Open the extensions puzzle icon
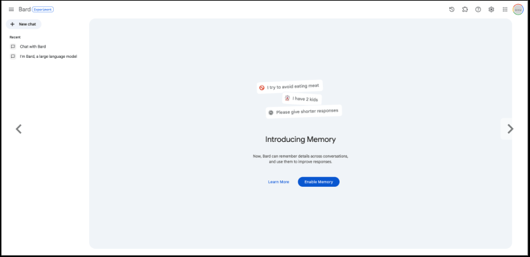The height and width of the screenshot is (257, 530). pyautogui.click(x=464, y=10)
